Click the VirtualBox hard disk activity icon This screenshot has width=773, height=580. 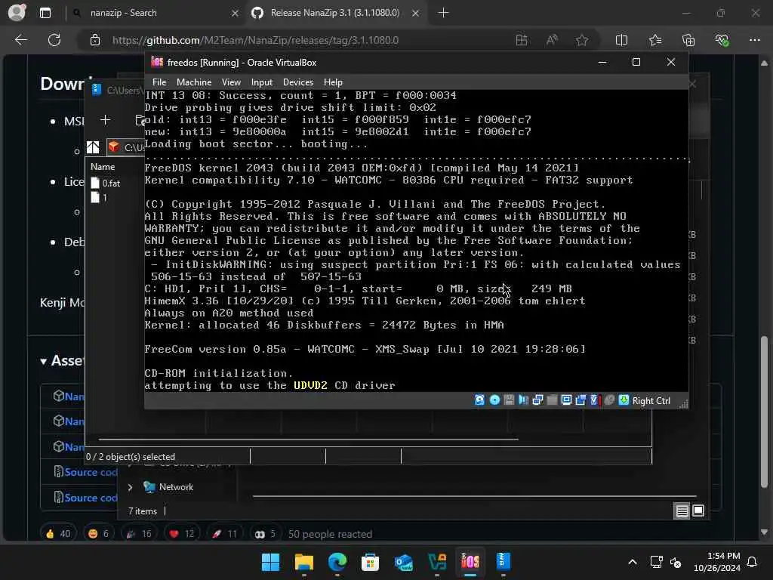pos(479,400)
